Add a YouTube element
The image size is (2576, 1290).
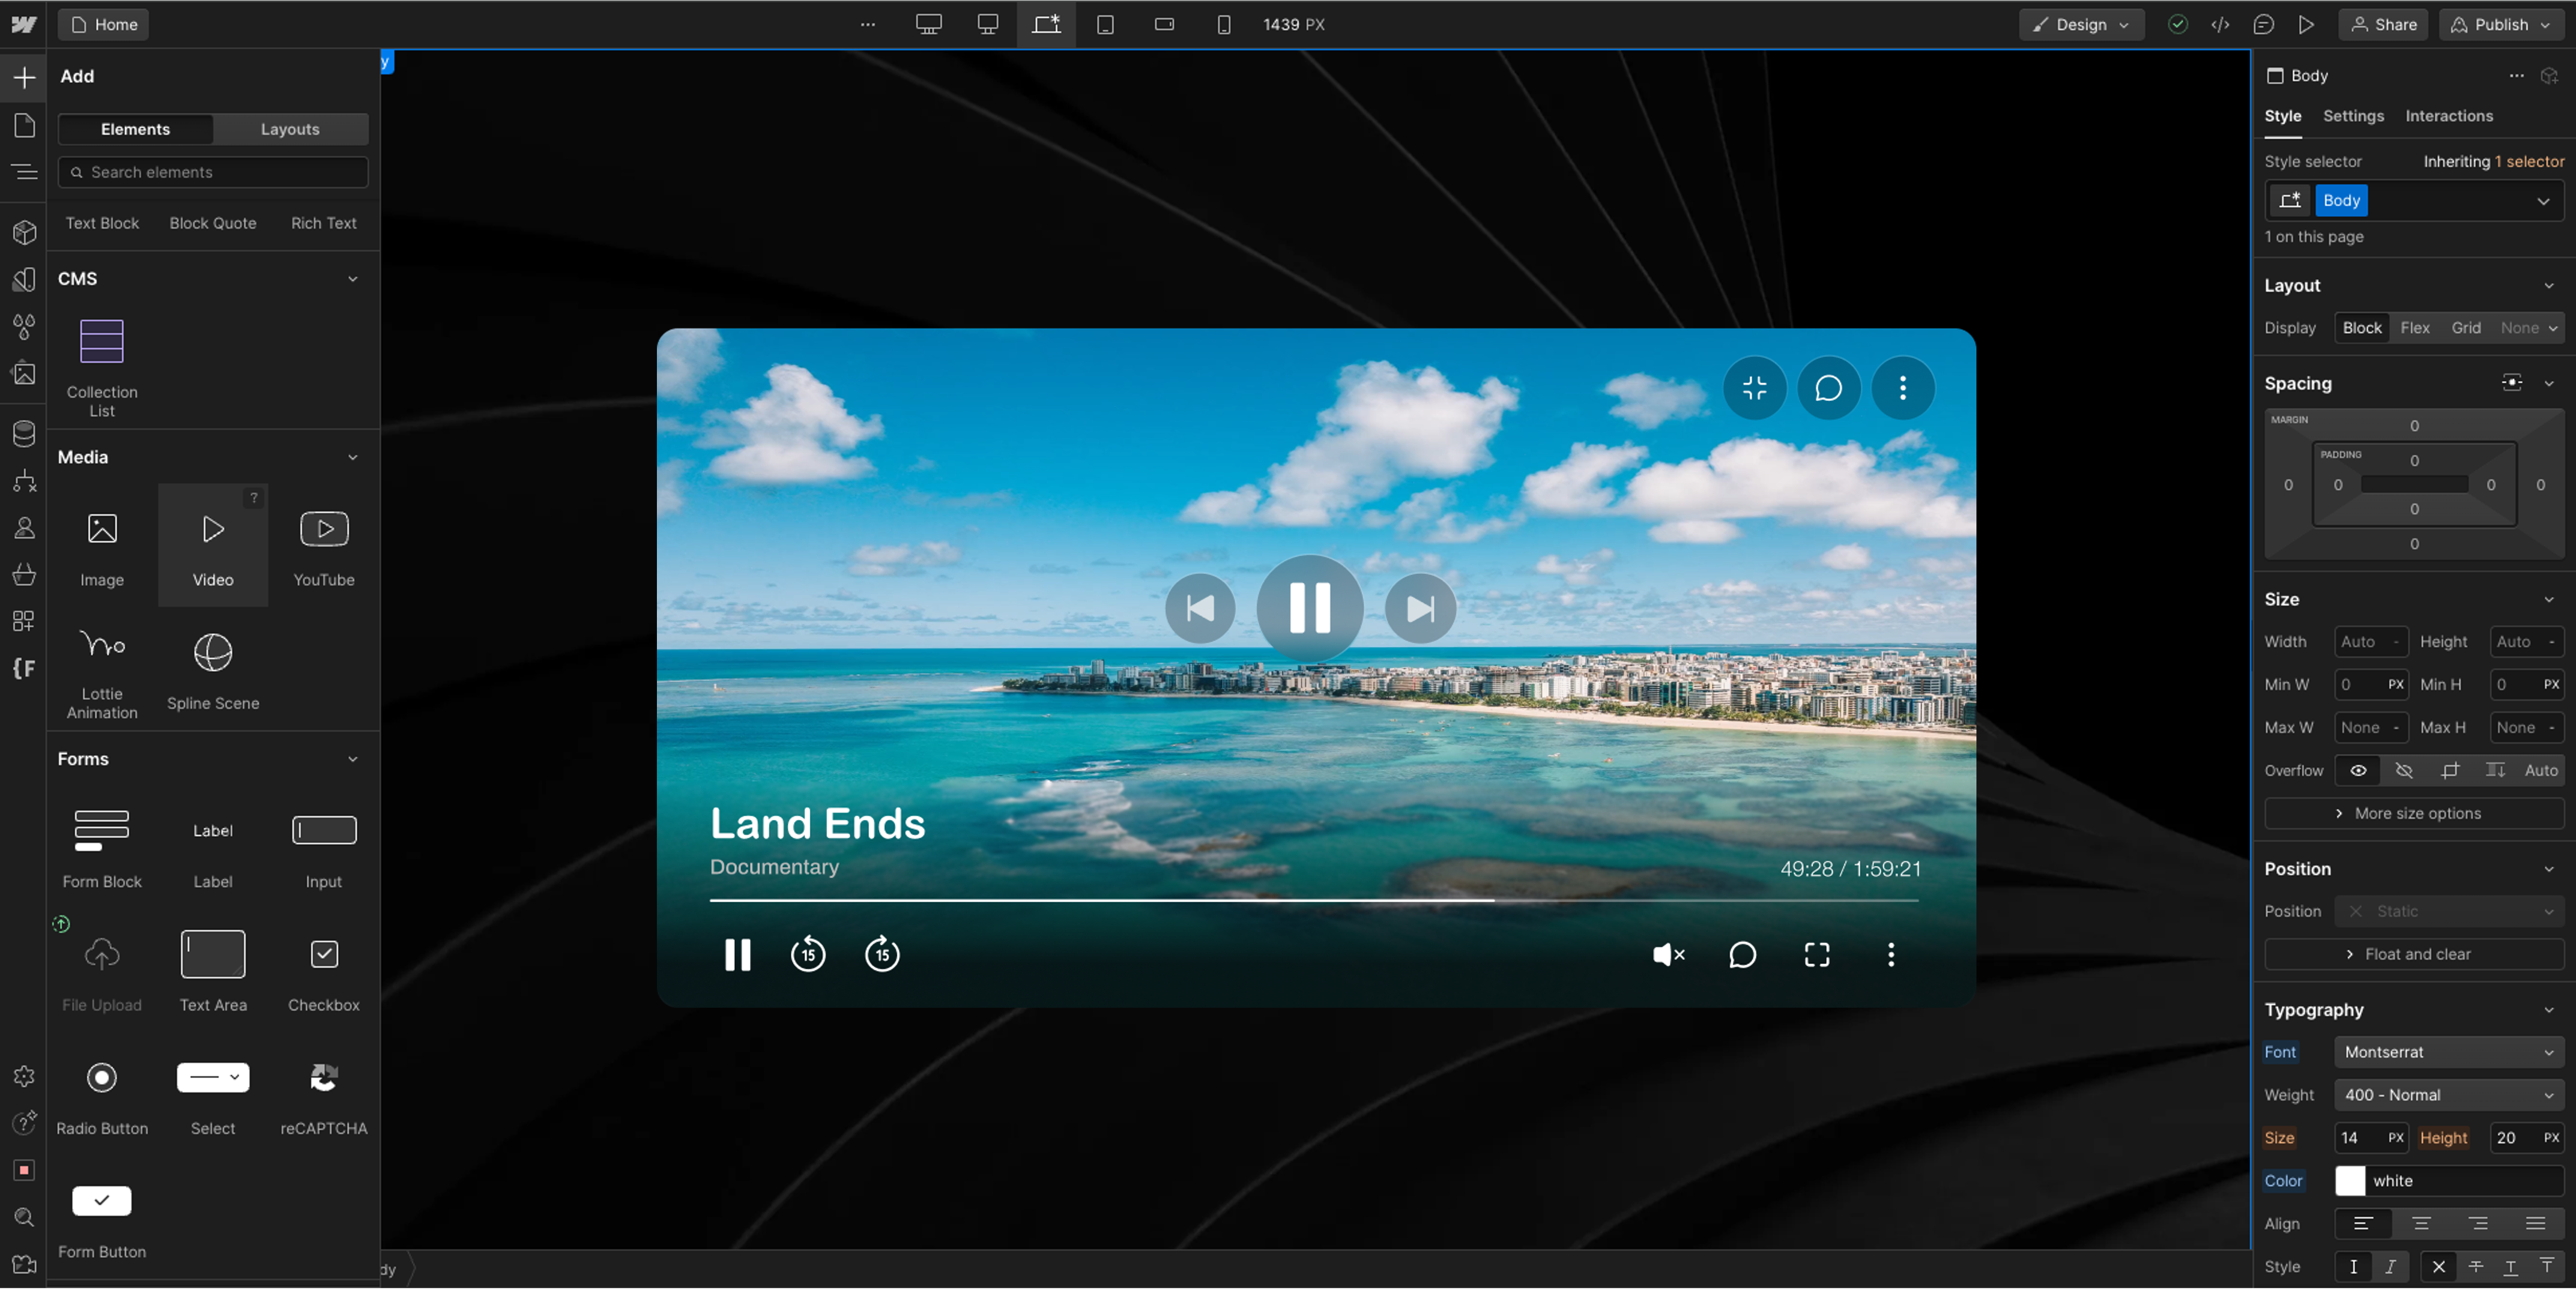324,546
